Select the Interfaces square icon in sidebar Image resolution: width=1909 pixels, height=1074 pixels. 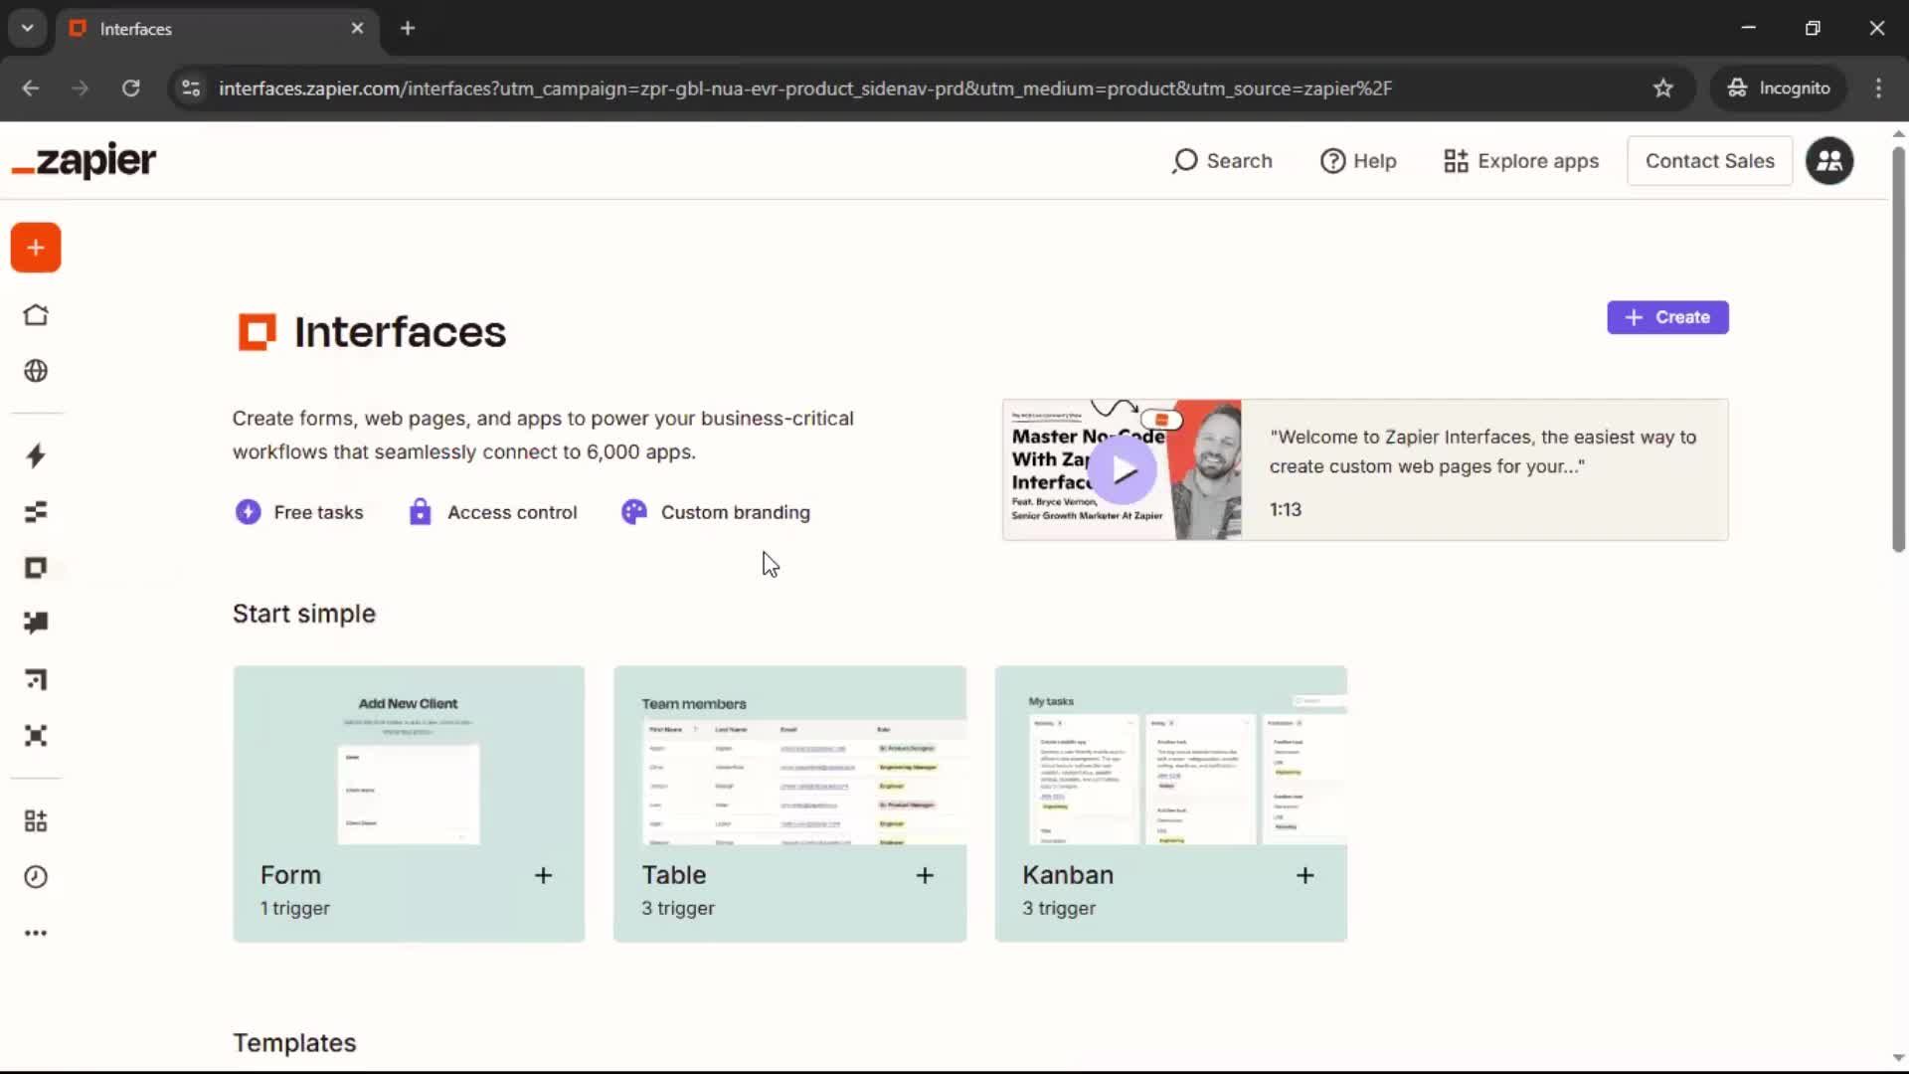[36, 568]
